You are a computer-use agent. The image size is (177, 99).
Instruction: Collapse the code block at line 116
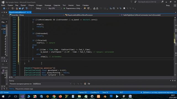click(20, 20)
